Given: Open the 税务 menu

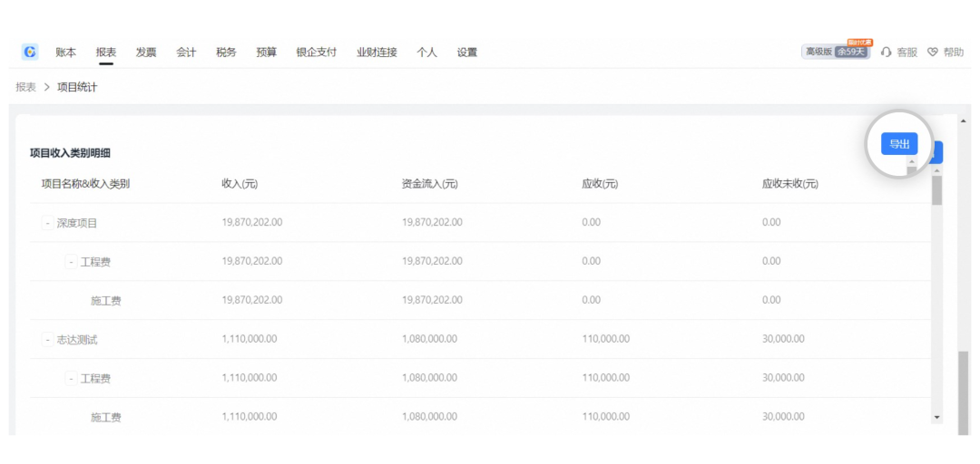Looking at the screenshot, I should click(226, 53).
